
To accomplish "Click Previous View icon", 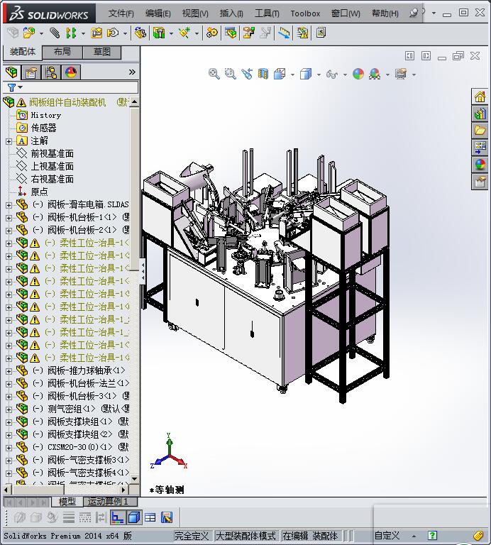I will (247, 74).
